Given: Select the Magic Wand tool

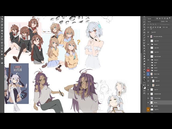Looking at the screenshot, I should [x=144, y=24].
